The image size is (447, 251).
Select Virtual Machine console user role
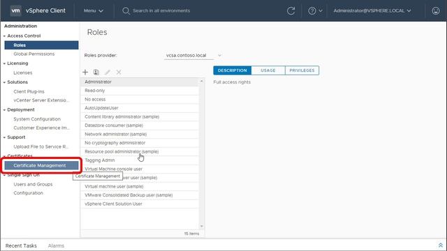140,169
